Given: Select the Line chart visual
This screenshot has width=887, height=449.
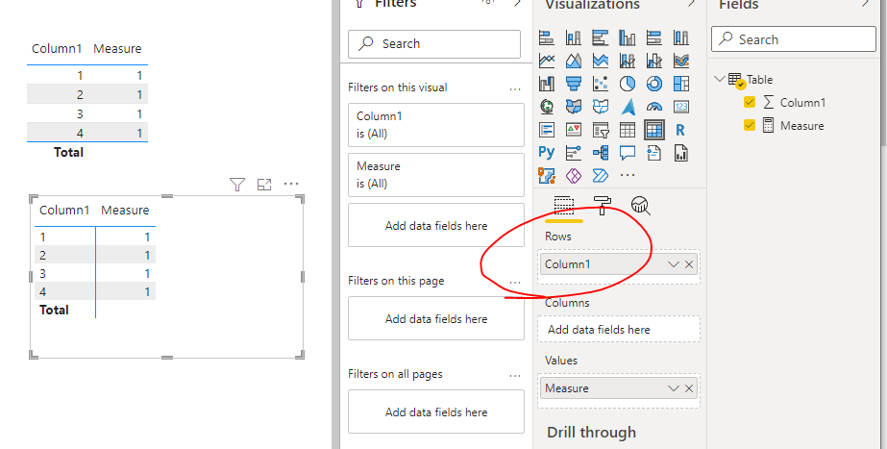Looking at the screenshot, I should [x=547, y=61].
